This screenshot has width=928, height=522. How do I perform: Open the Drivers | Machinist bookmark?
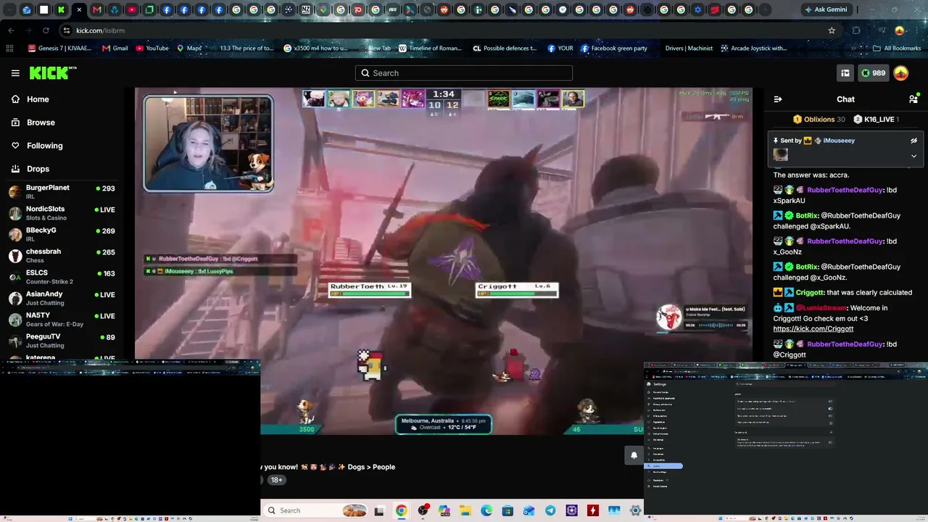click(x=689, y=49)
